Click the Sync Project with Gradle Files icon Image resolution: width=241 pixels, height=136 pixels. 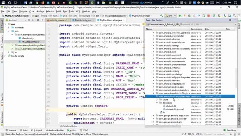pos(214,15)
